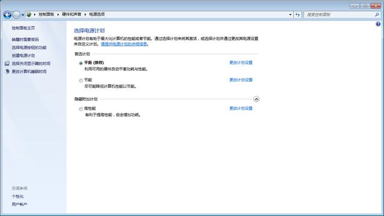This screenshot has height=216, width=384.
Task: Open 更改计算机睡眠时间 sidebar link
Action: [x=29, y=71]
